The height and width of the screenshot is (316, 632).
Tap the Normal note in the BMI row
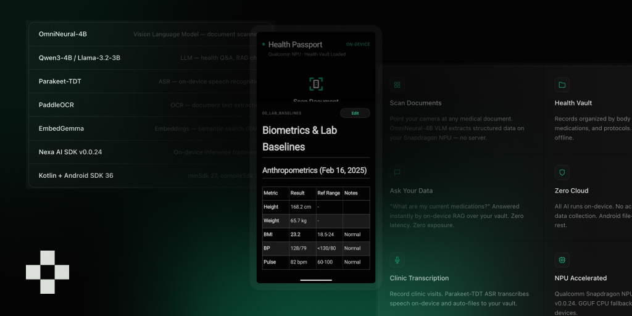(x=352, y=234)
